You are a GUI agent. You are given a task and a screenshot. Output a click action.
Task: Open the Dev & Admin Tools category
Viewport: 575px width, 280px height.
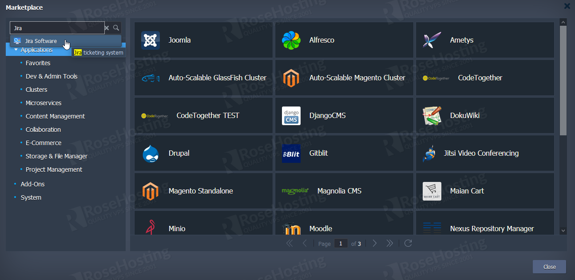click(x=52, y=76)
